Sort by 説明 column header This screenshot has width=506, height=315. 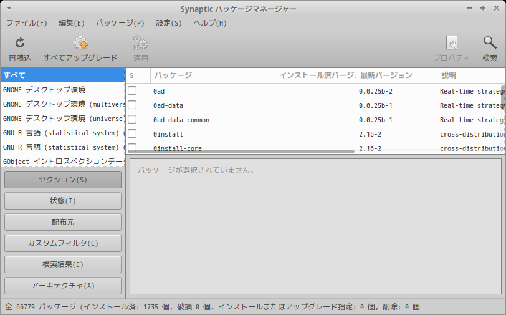click(472, 75)
